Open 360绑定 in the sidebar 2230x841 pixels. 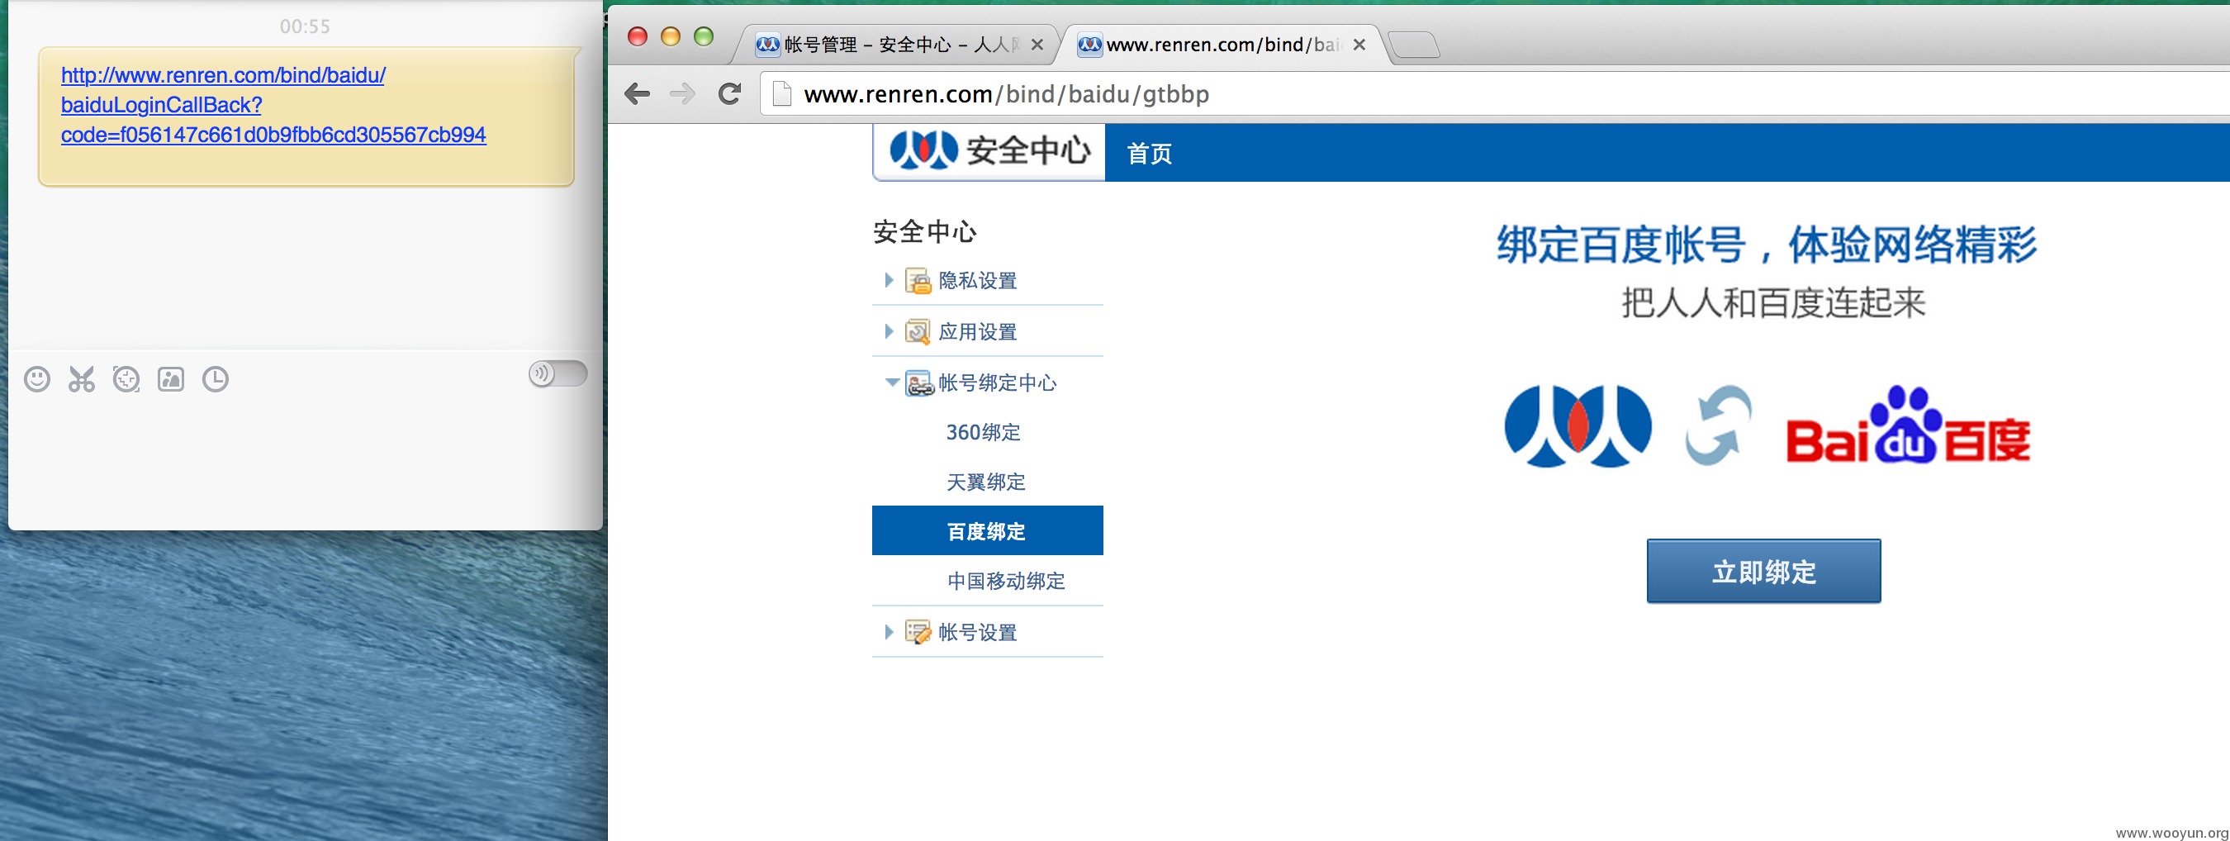[983, 432]
